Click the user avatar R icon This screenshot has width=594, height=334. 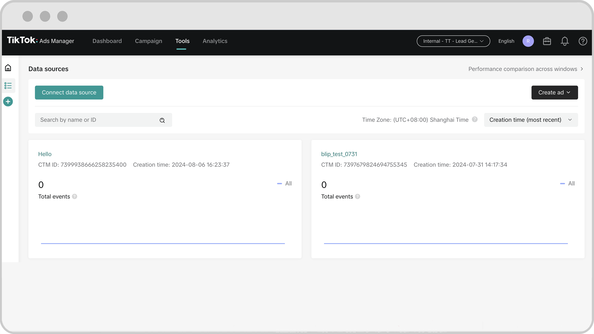(x=528, y=41)
